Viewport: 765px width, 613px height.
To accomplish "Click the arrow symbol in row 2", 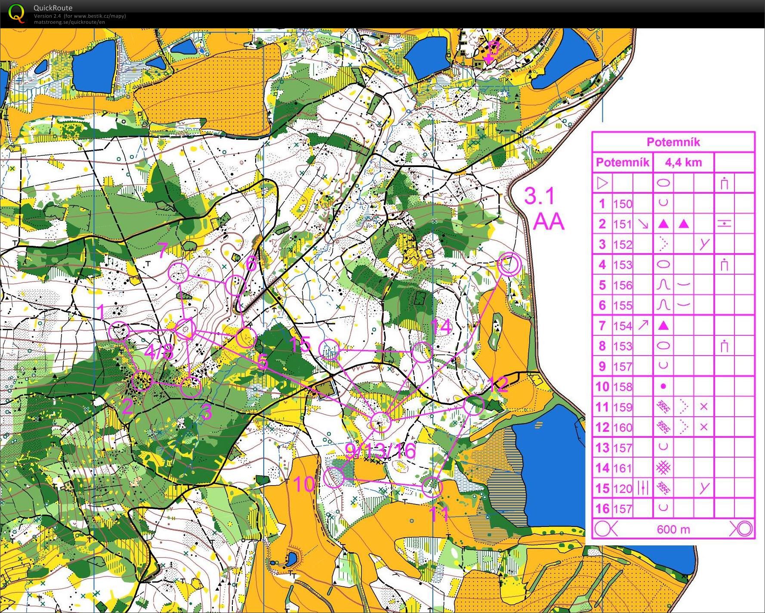I will coord(643,224).
